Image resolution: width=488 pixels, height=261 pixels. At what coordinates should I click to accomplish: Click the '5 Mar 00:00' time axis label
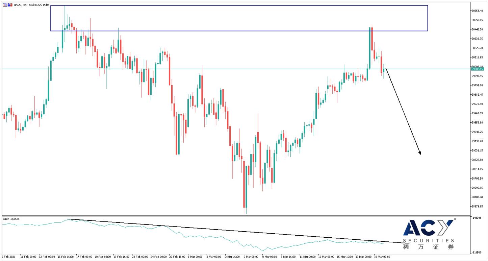coord(251,257)
